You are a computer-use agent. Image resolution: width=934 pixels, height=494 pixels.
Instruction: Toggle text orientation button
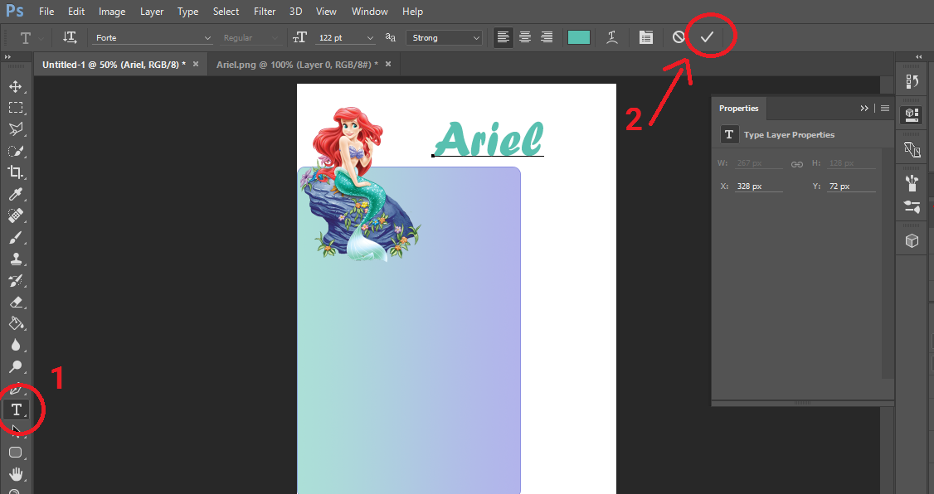[70, 37]
